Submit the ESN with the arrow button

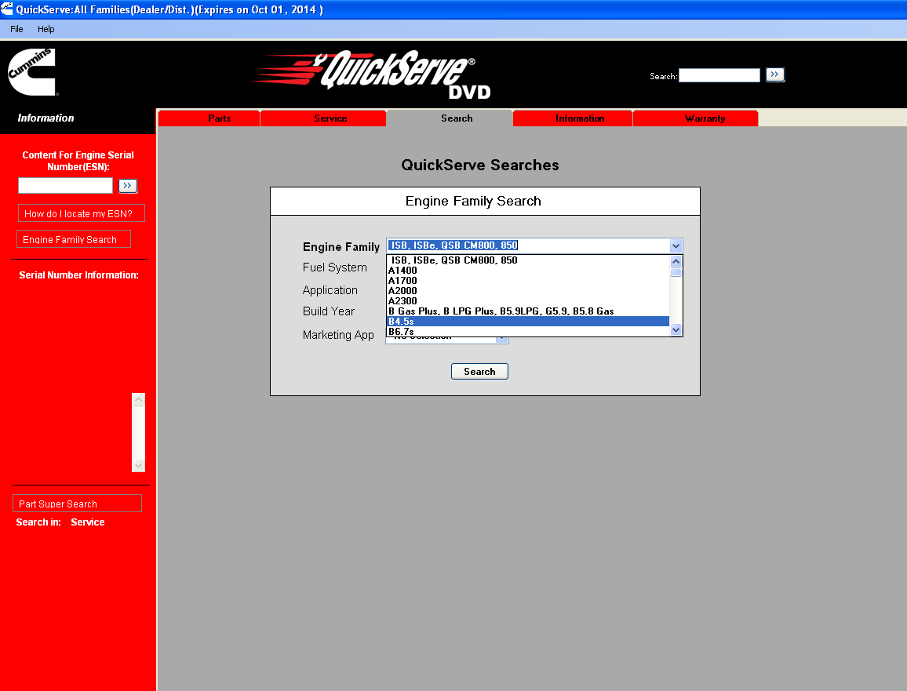coord(128,186)
